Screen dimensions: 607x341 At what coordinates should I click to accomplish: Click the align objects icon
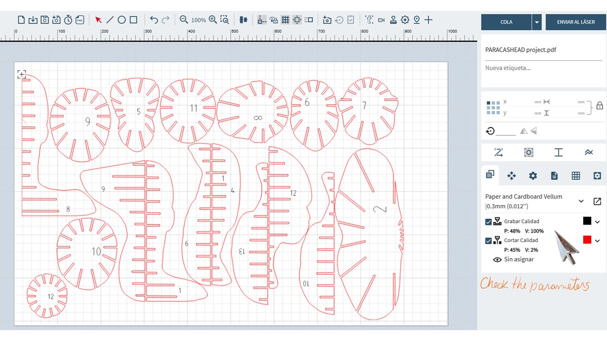[x=243, y=20]
